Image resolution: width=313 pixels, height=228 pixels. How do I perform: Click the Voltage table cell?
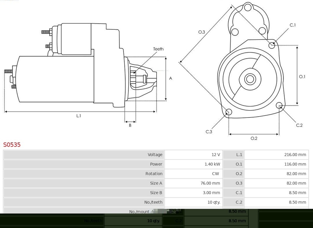84,155
